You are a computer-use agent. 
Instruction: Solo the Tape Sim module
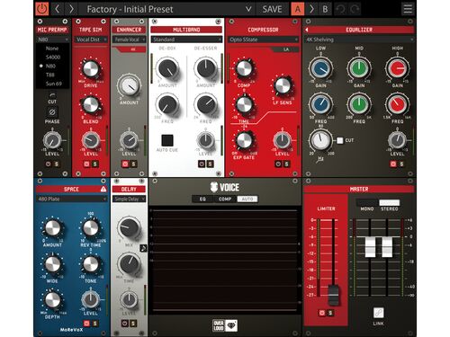tap(94, 164)
